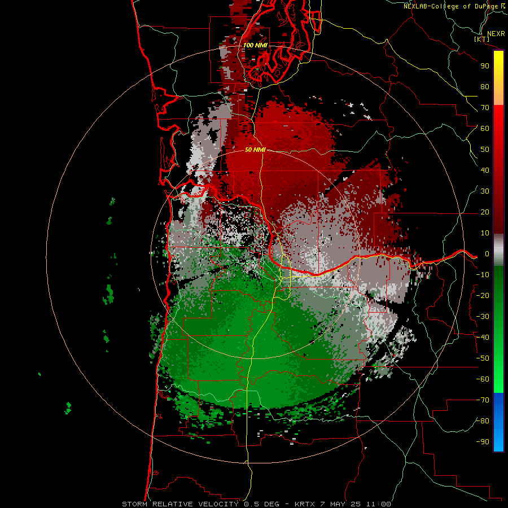
Task: Click the 20 value on the velocity scale
Action: point(485,212)
